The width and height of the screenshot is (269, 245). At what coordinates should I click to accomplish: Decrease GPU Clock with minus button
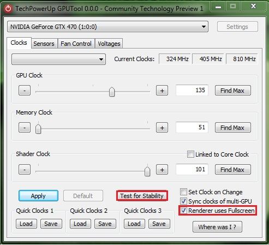(x=25, y=91)
